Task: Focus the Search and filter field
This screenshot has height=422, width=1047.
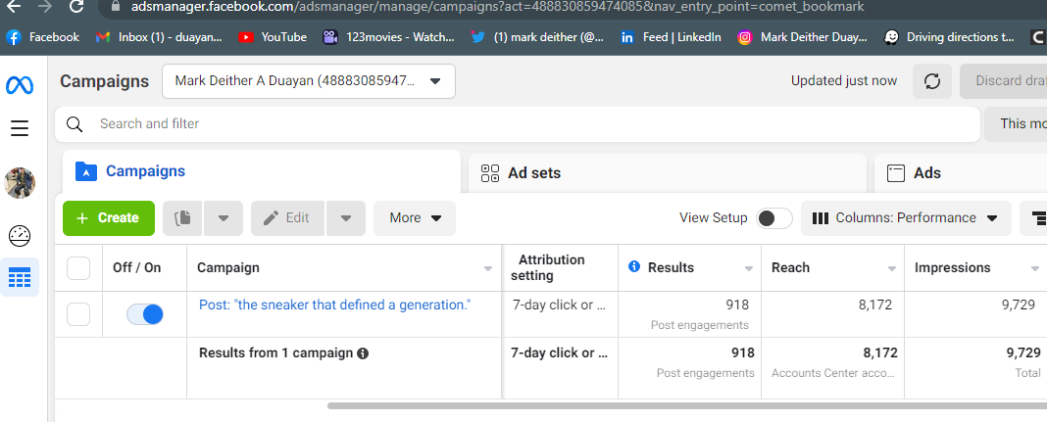Action: click(529, 124)
